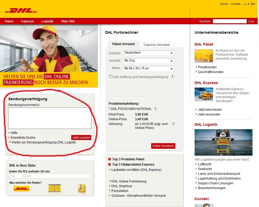Click the Kontakt link at top
This screenshot has height=207, width=259.
click(236, 4)
